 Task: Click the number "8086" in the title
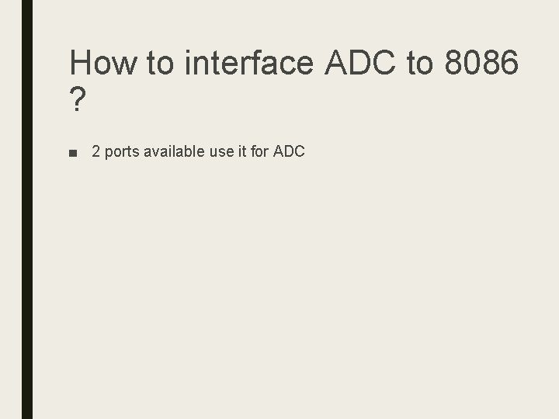click(481, 62)
